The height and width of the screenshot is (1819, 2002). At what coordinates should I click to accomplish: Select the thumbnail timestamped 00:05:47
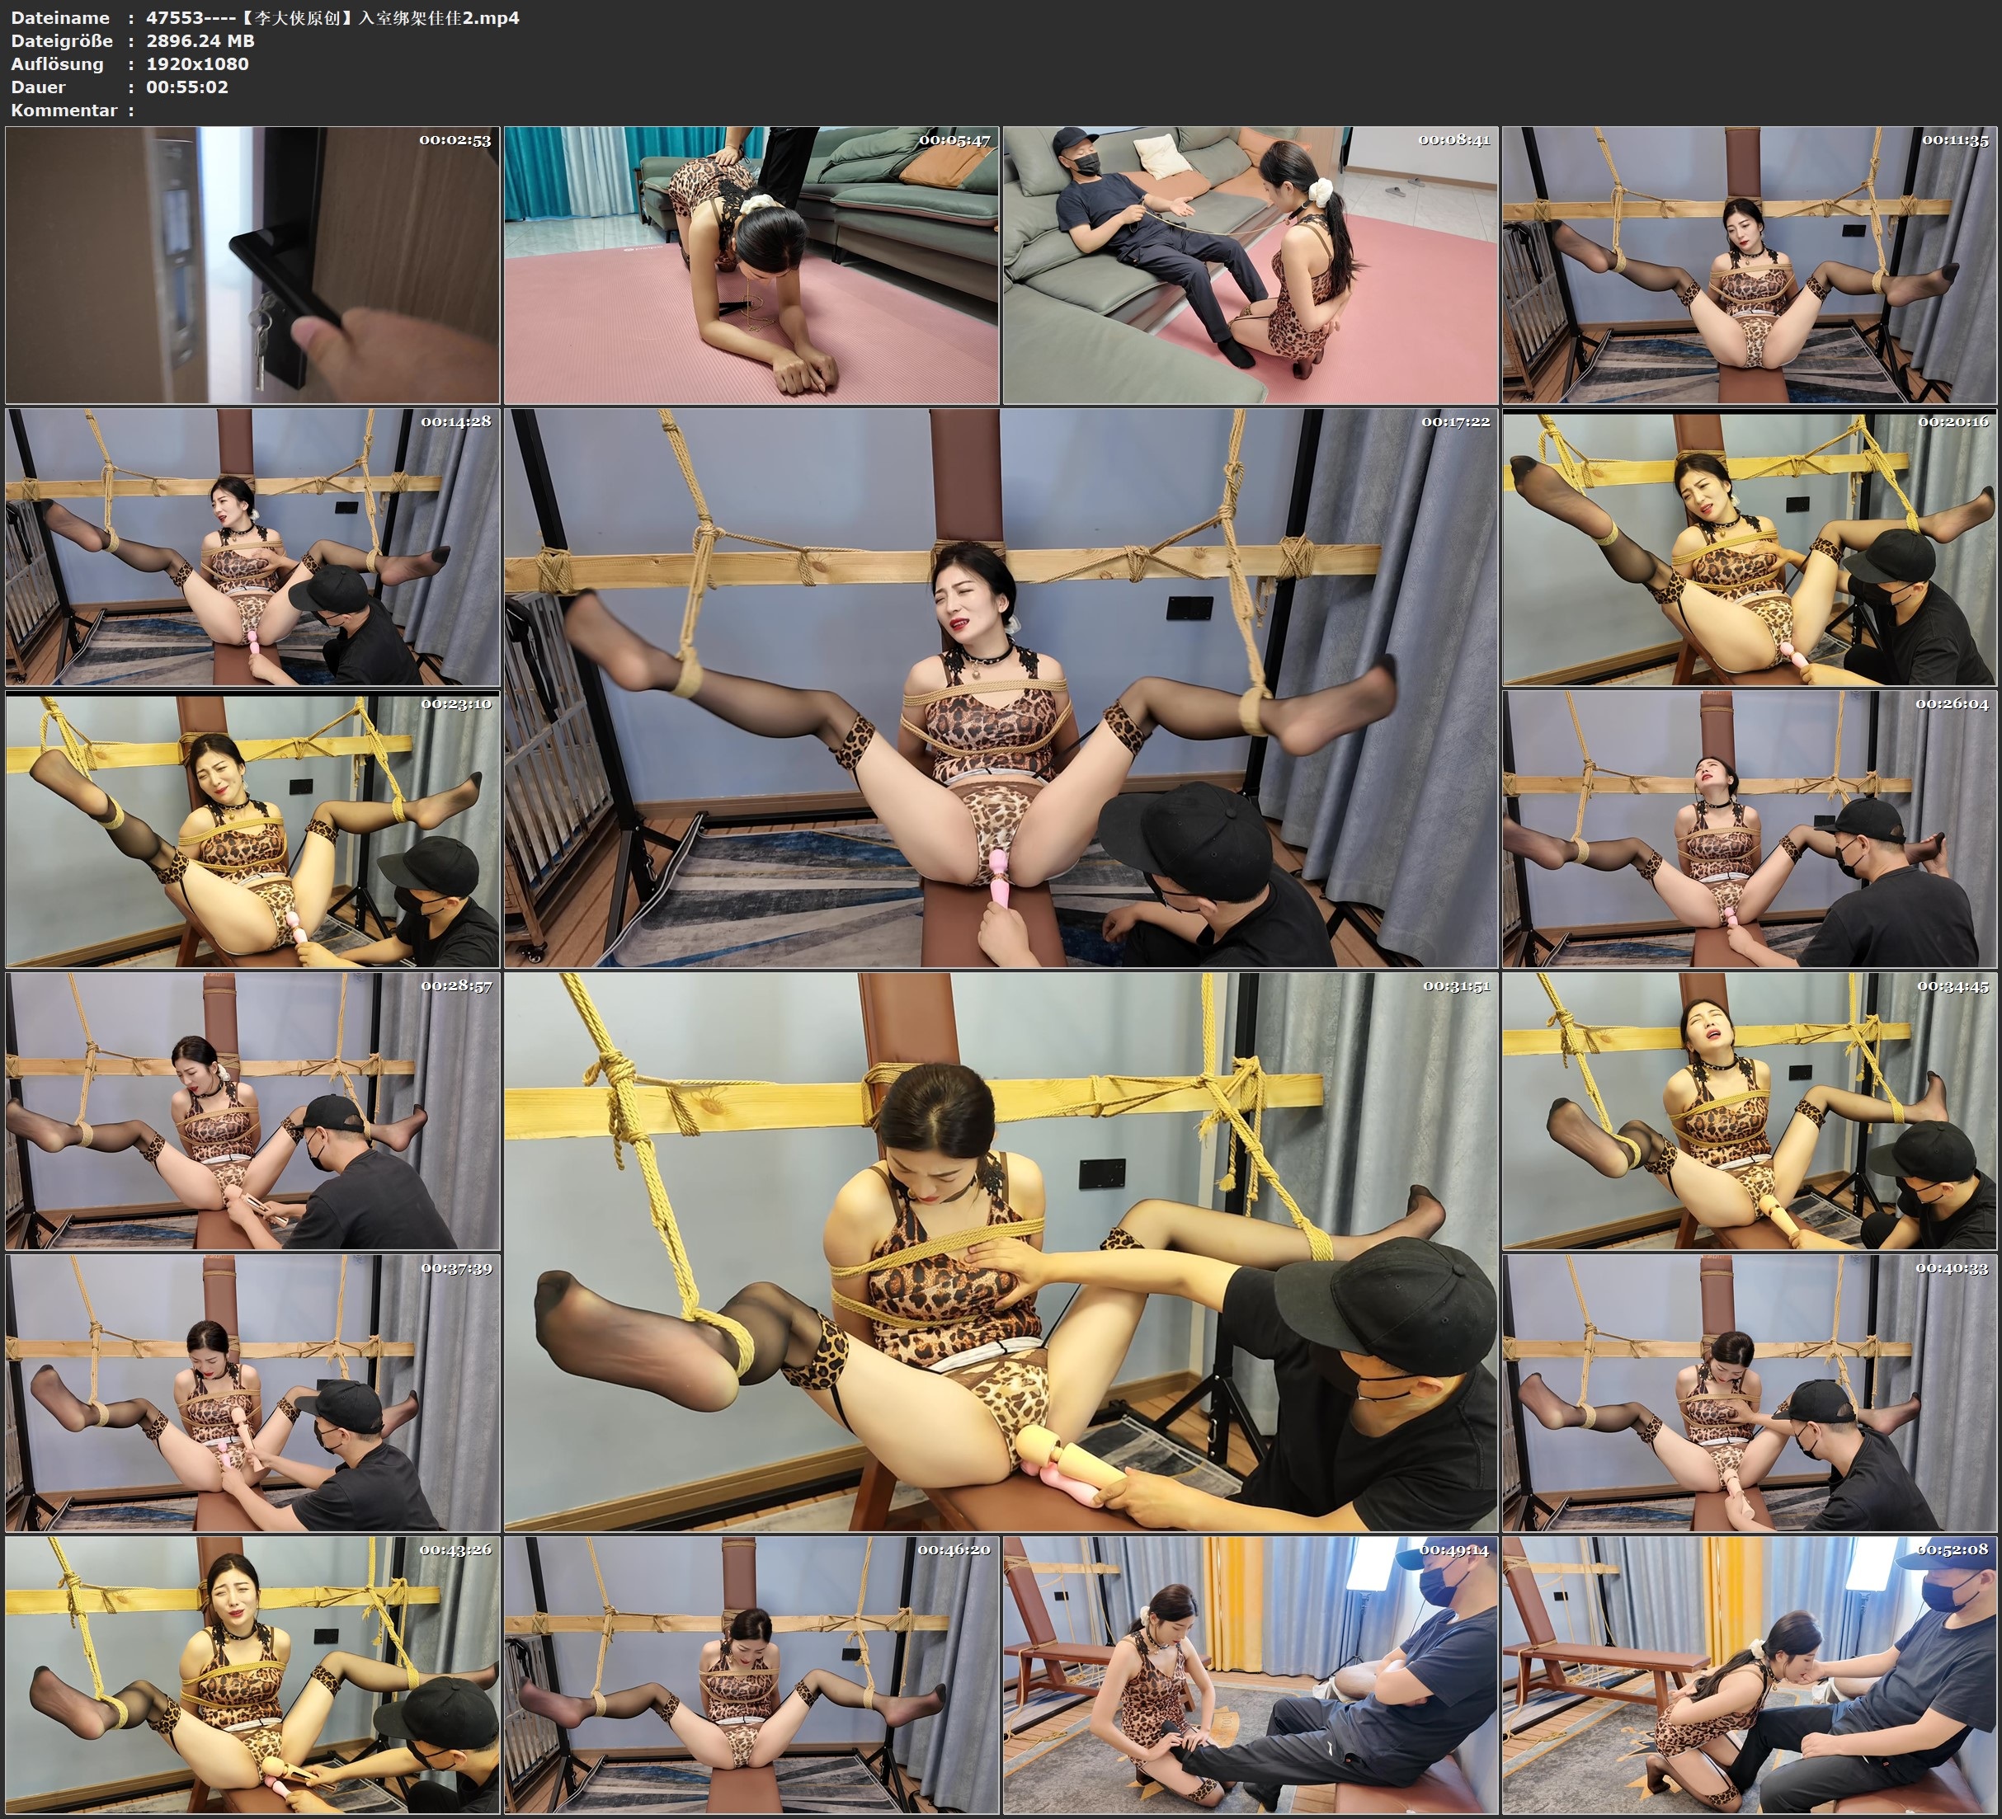(x=751, y=266)
